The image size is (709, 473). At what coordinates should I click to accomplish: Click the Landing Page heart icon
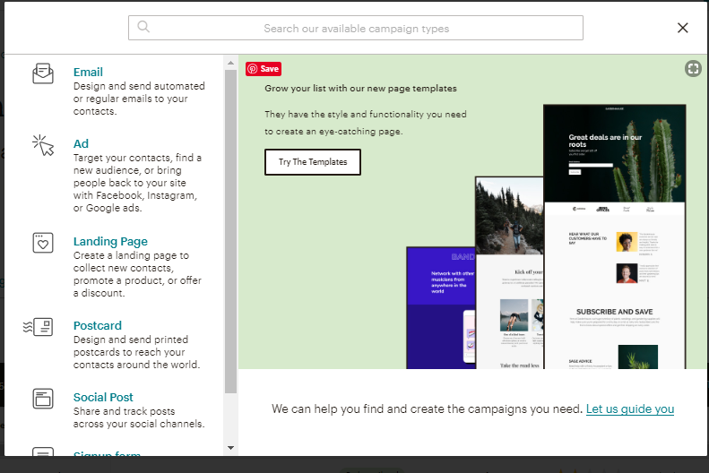43,243
